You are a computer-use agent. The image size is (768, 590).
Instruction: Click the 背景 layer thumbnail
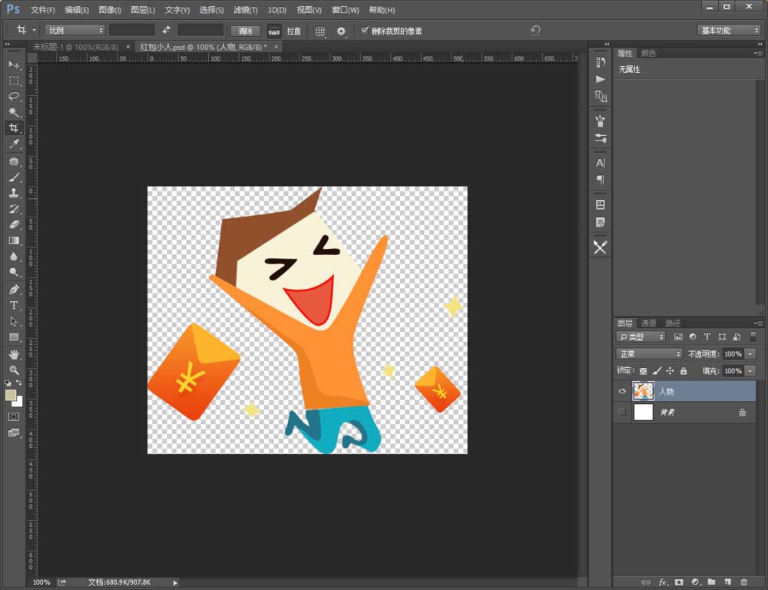coord(643,413)
